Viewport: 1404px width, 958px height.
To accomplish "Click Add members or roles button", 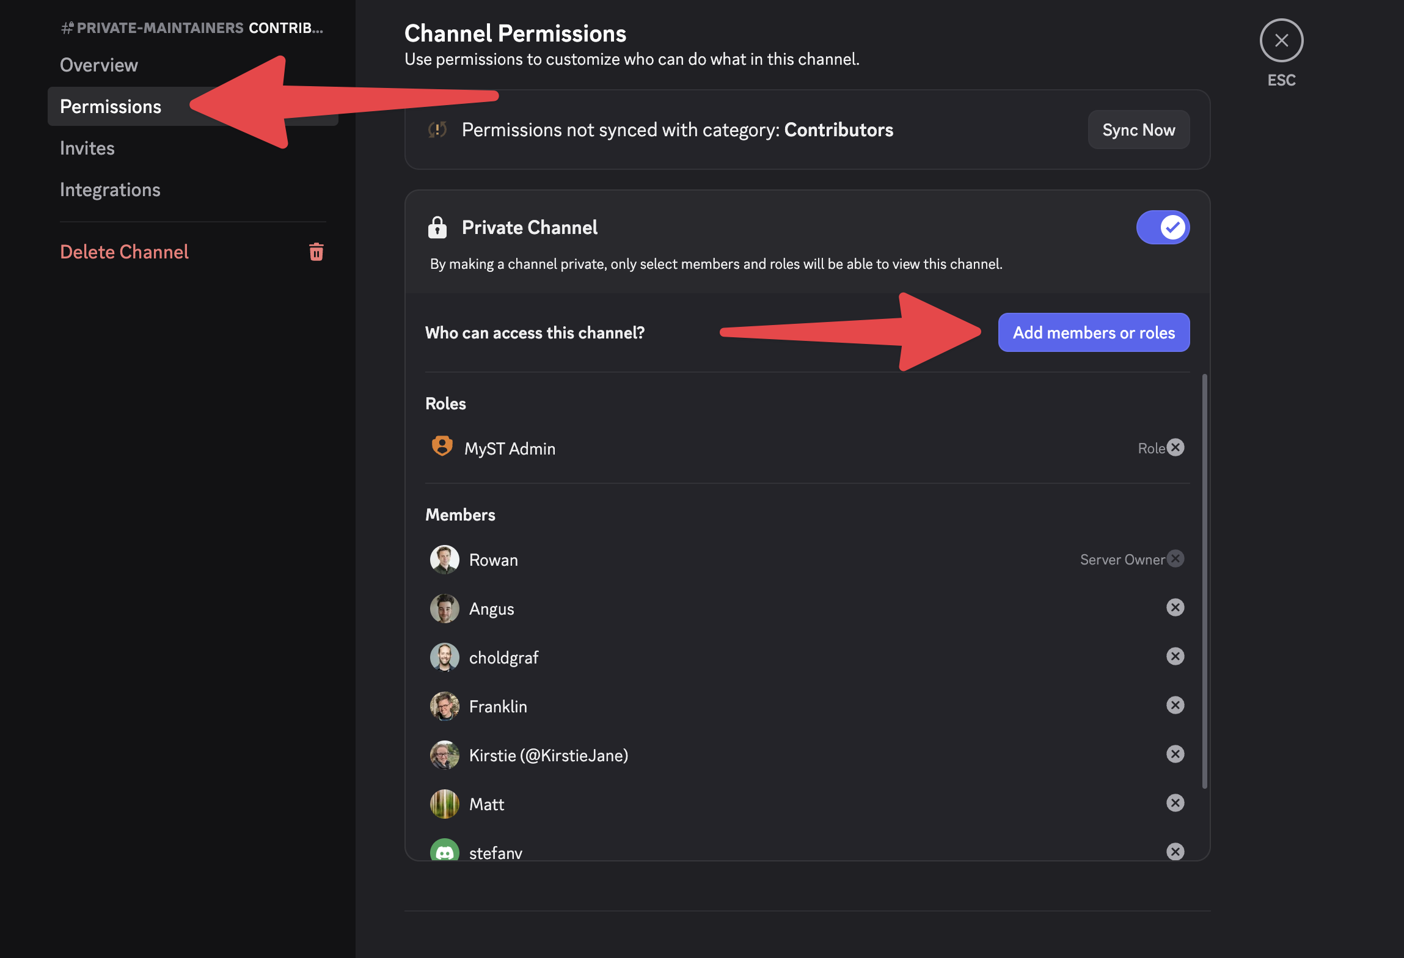I will click(x=1093, y=332).
